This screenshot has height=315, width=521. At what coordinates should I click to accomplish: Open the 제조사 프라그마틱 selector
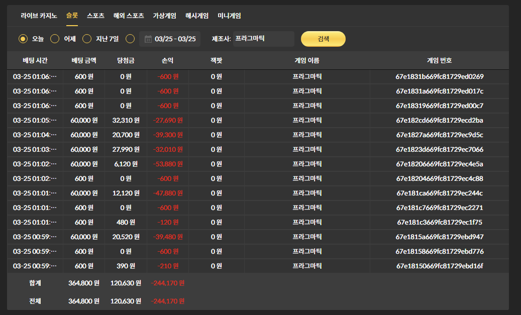[263, 39]
